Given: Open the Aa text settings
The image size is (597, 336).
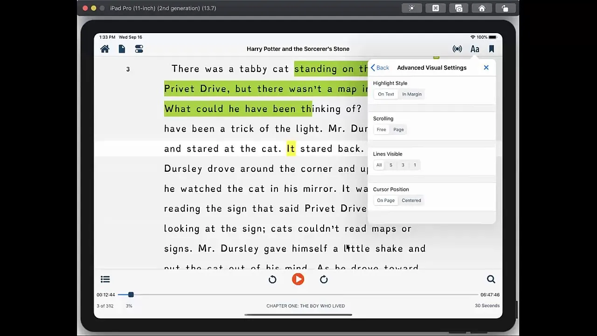Looking at the screenshot, I should click(475, 49).
